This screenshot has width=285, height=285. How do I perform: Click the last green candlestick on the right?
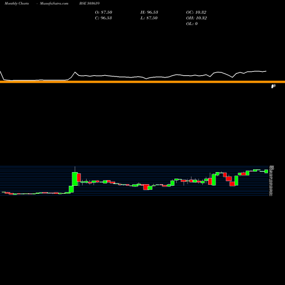(x=266, y=171)
